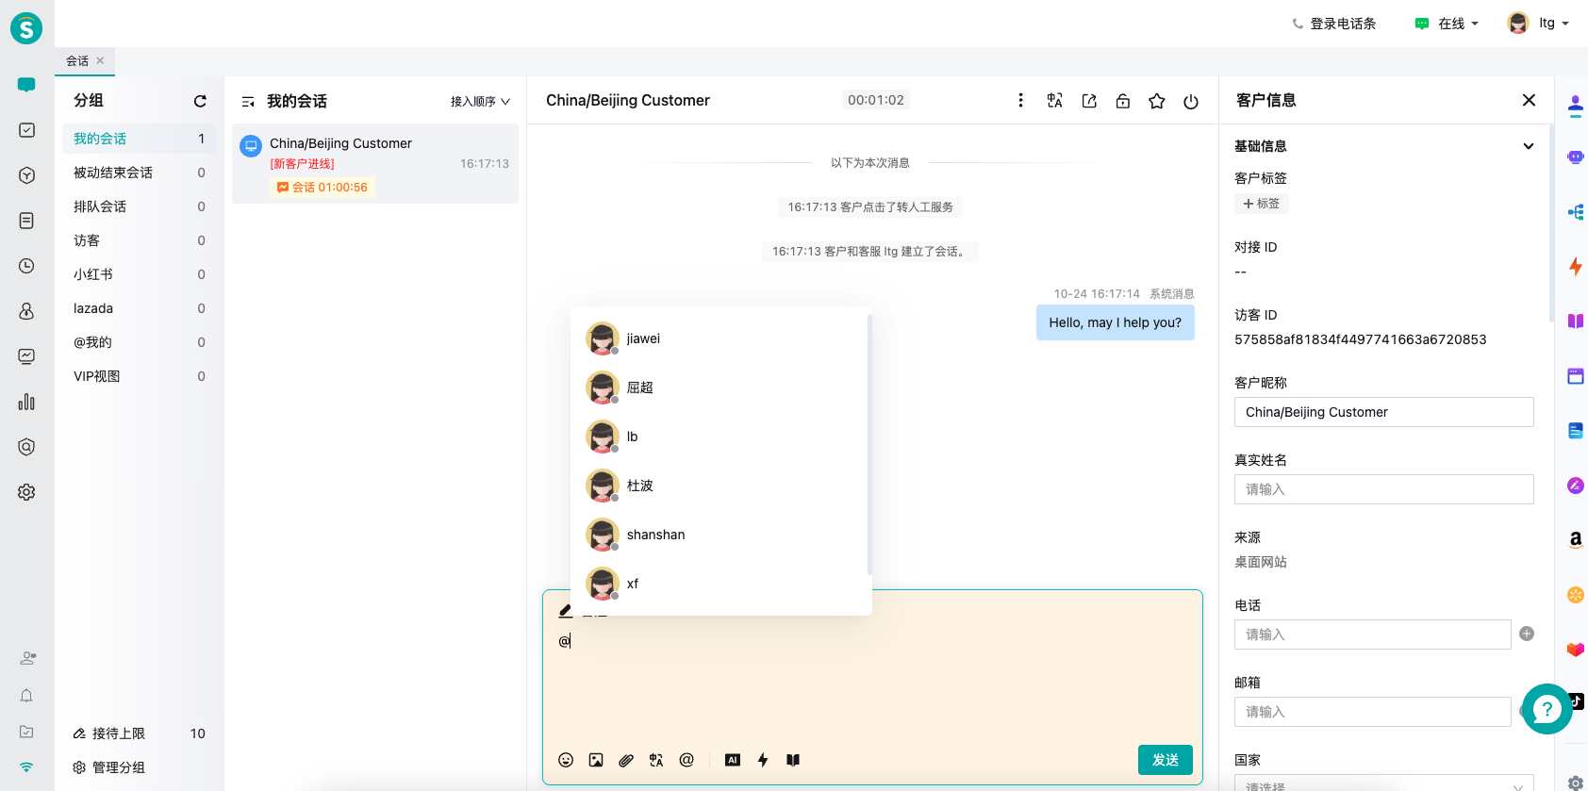Expand the online status dropdown
Screen dimensions: 1588x791
pyautogui.click(x=1447, y=24)
